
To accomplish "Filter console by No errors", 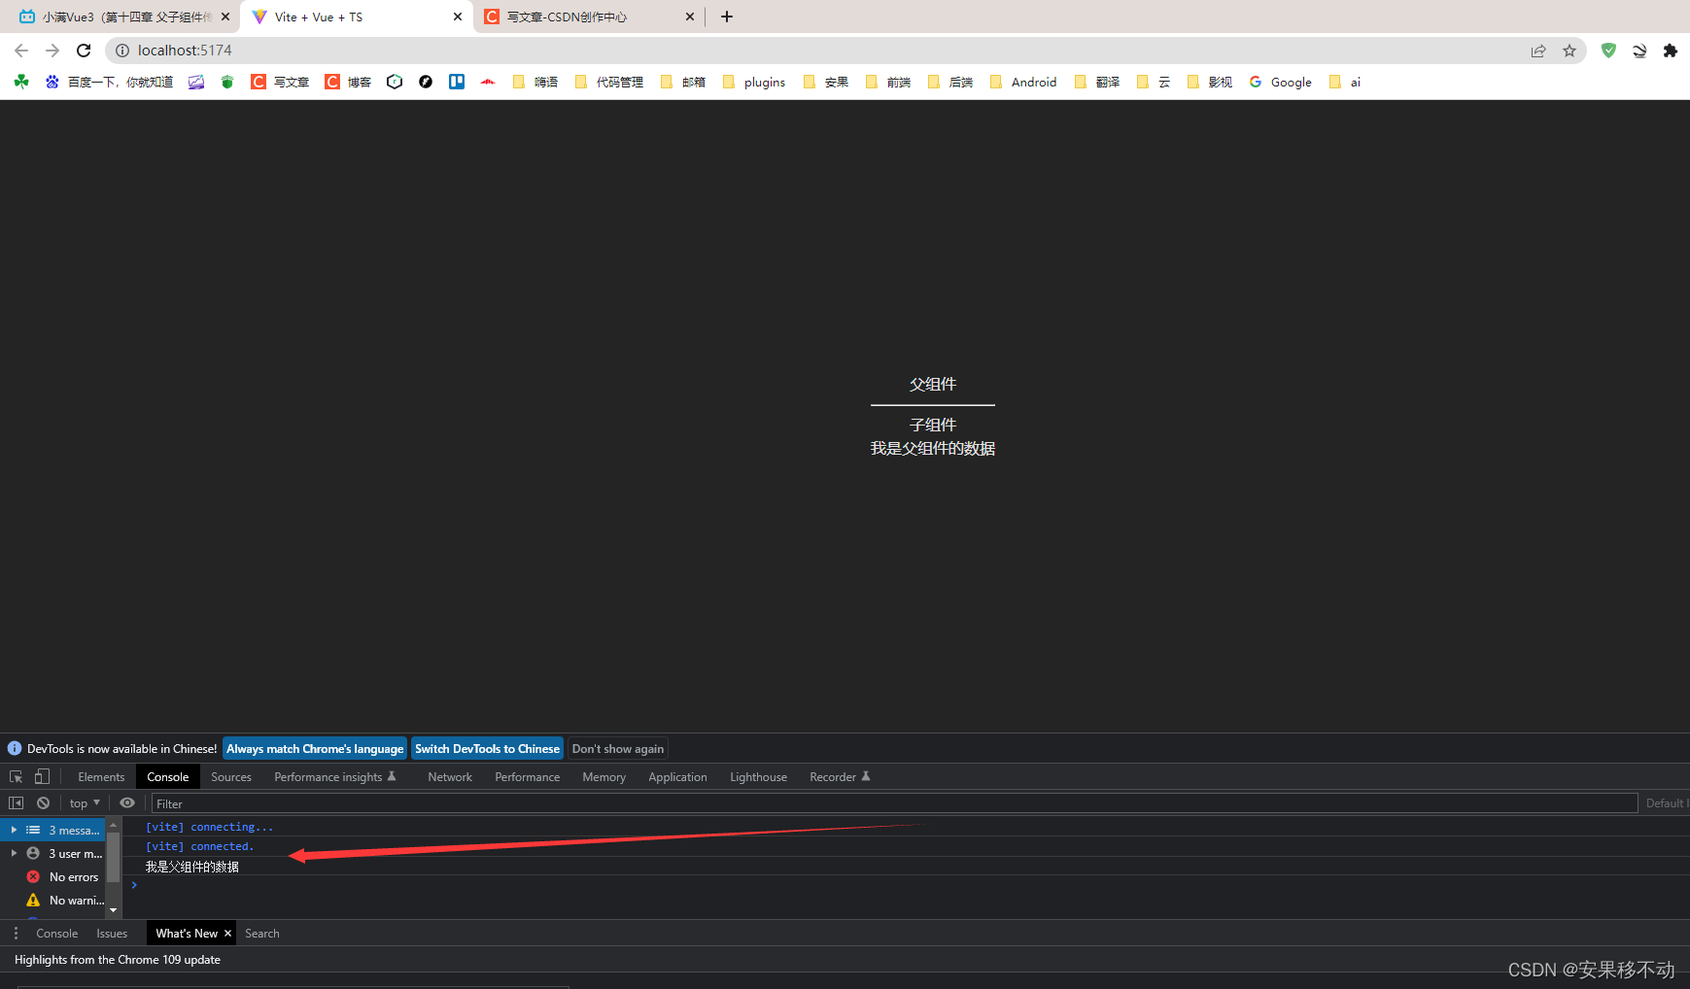I will click(x=70, y=876).
